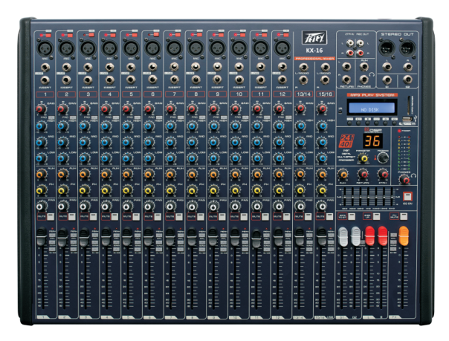Adjust the channel 2 blue HIGH EQ knob
Image resolution: width=449 pixels, height=341 pixels.
[x=62, y=126]
